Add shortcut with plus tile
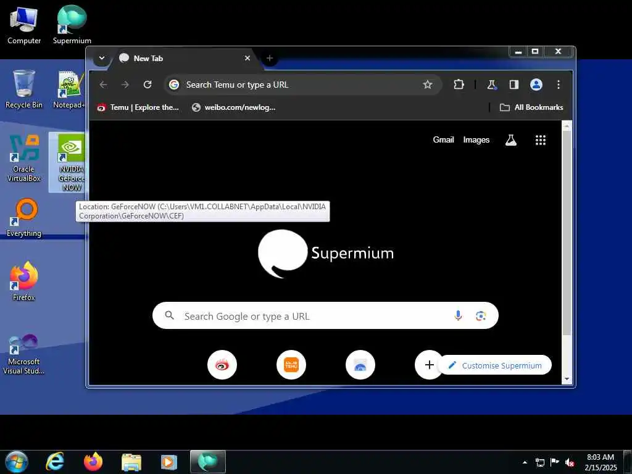Screen dimensions: 632x474 [x=430, y=365]
